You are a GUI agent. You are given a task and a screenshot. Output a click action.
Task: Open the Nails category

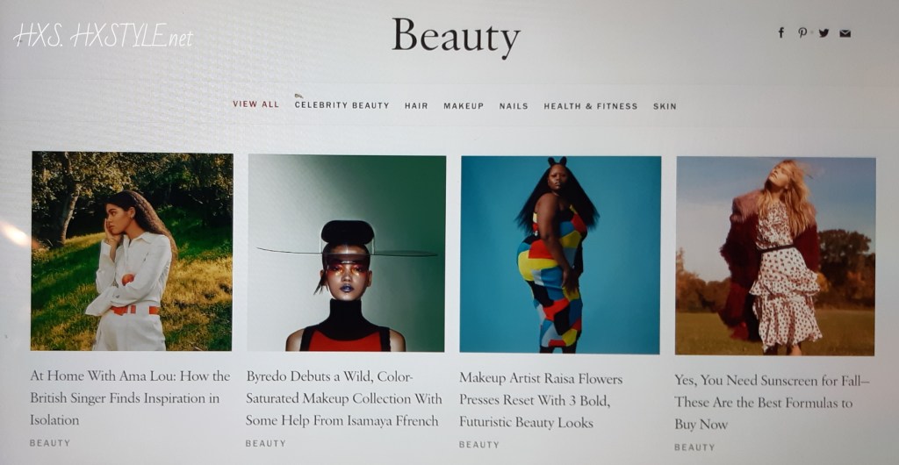pos(514,106)
